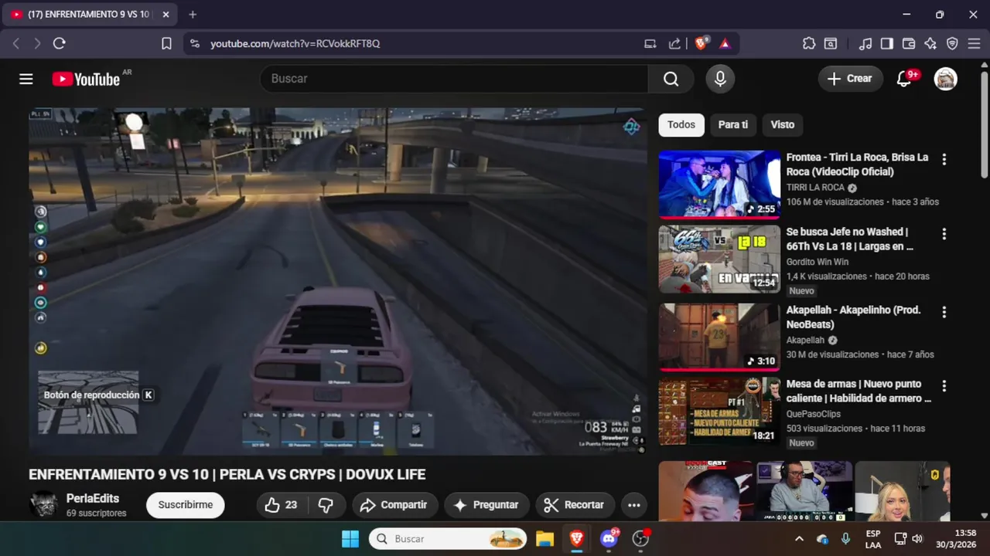Open Brave wallet icon in toolbar

click(909, 43)
